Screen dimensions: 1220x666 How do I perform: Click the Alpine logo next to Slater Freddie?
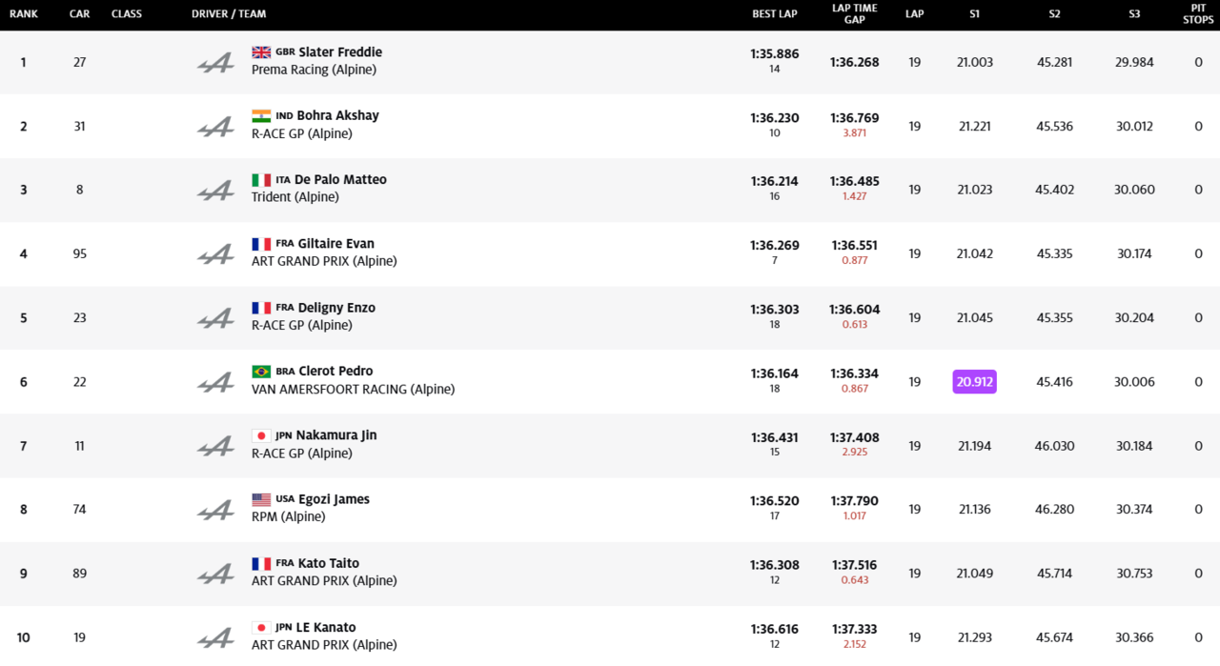215,63
